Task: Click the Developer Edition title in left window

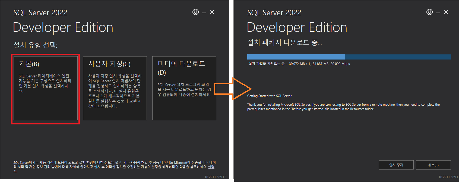Action: (x=63, y=28)
